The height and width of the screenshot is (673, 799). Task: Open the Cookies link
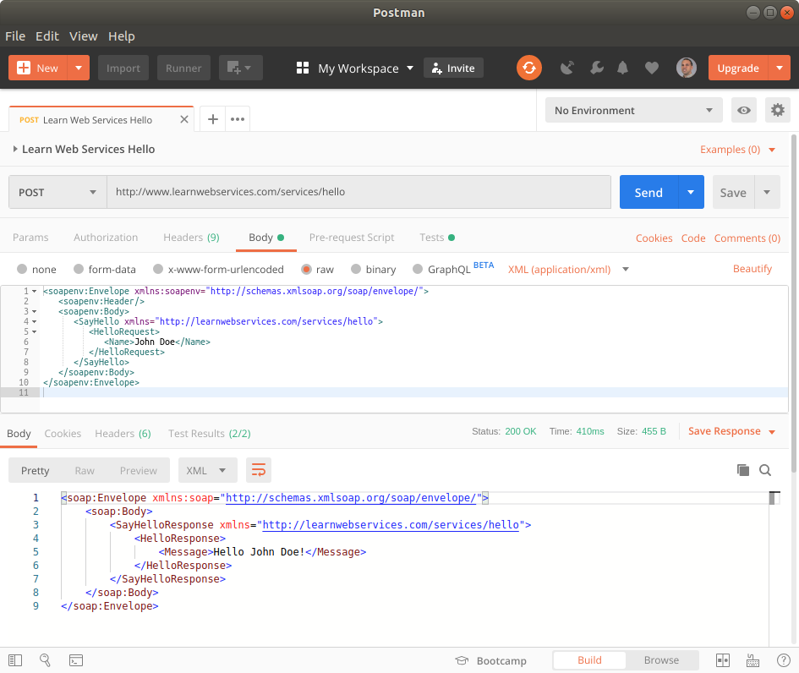click(654, 238)
